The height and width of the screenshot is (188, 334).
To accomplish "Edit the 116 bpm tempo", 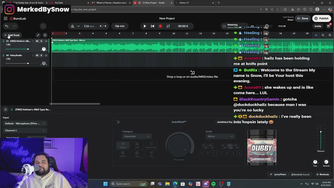I will (89, 26).
